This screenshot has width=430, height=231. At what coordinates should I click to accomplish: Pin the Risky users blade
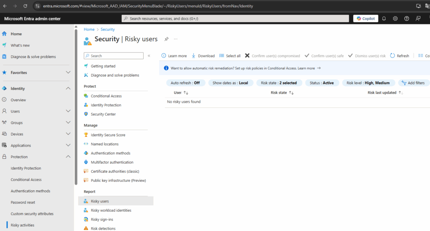pos(166,39)
